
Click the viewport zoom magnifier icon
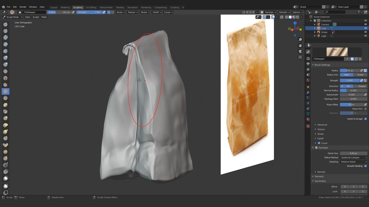point(300,40)
